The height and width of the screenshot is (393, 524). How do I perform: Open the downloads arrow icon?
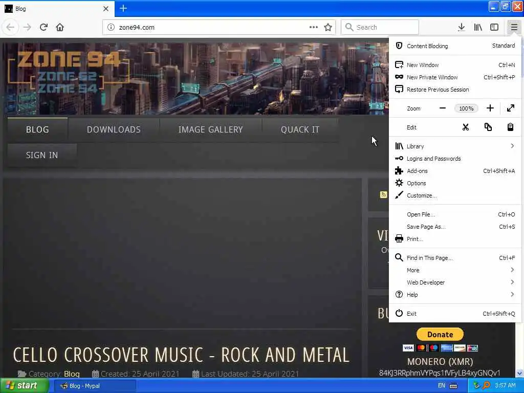tap(461, 28)
